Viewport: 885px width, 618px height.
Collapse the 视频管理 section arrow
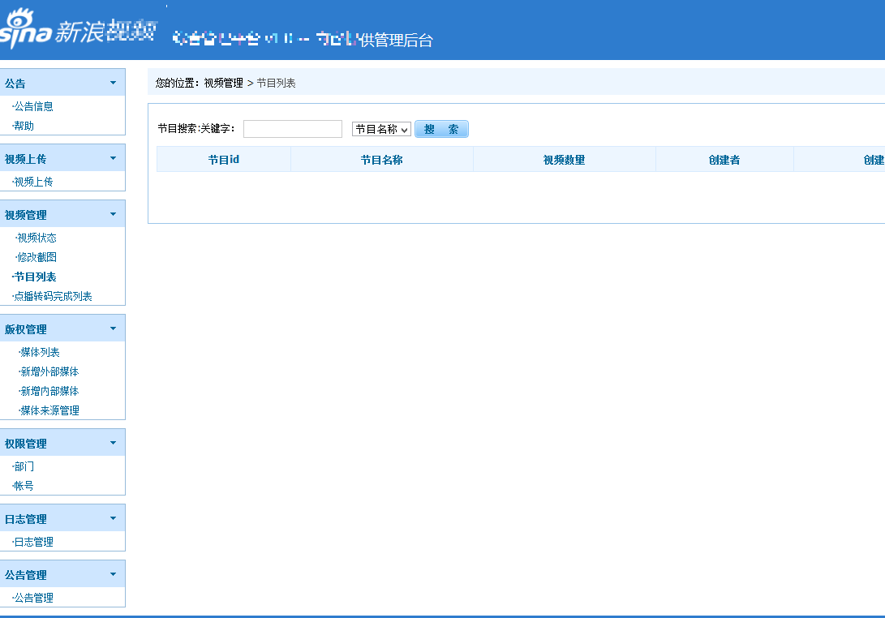113,214
